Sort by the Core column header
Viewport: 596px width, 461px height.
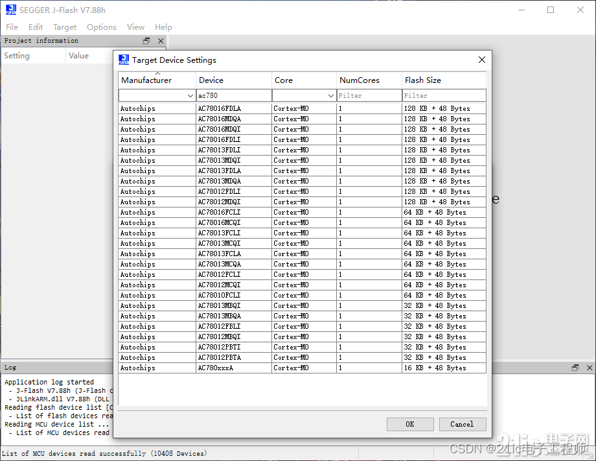click(x=304, y=80)
